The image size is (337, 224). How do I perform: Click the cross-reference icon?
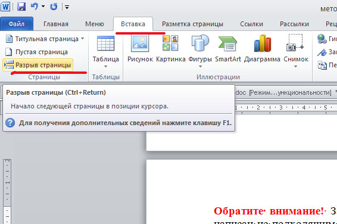coord(322,65)
